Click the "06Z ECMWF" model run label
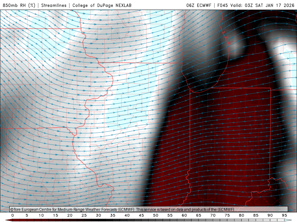Screen dimensions: 297x222 coord(199,5)
